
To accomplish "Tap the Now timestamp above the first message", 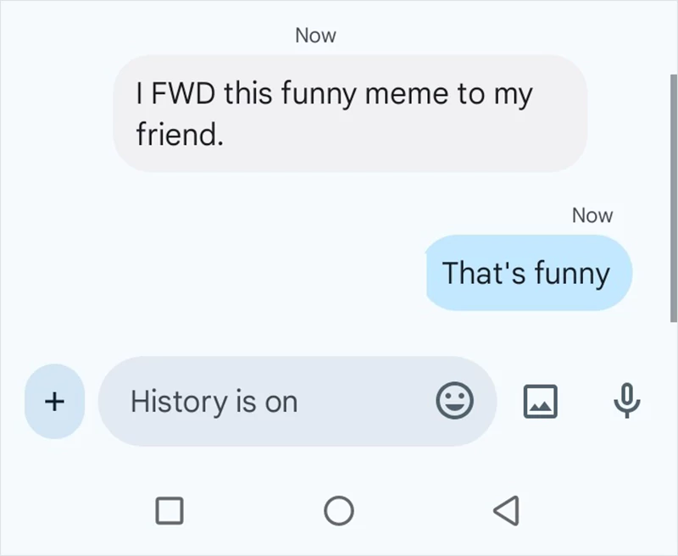I will pyautogui.click(x=315, y=36).
